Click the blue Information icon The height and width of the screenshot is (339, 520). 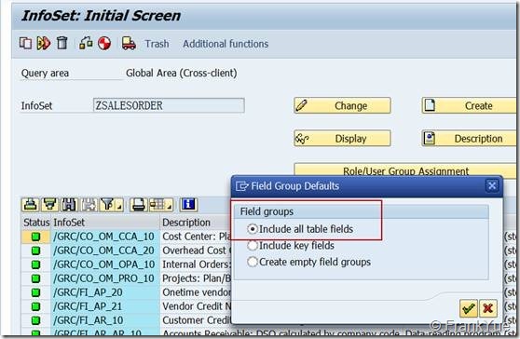(x=188, y=205)
